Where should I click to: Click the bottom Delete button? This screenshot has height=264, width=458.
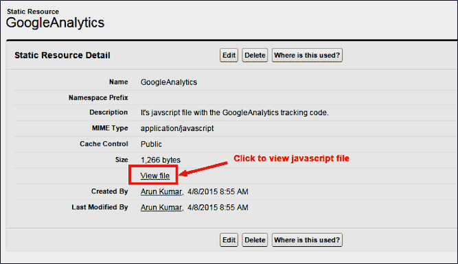pos(255,240)
